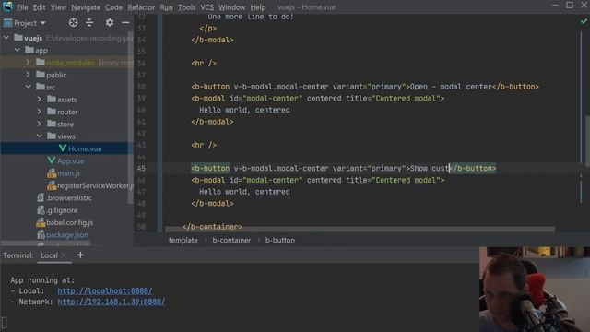
Task: Hide the Project panel with minus icon
Action: pos(125,22)
